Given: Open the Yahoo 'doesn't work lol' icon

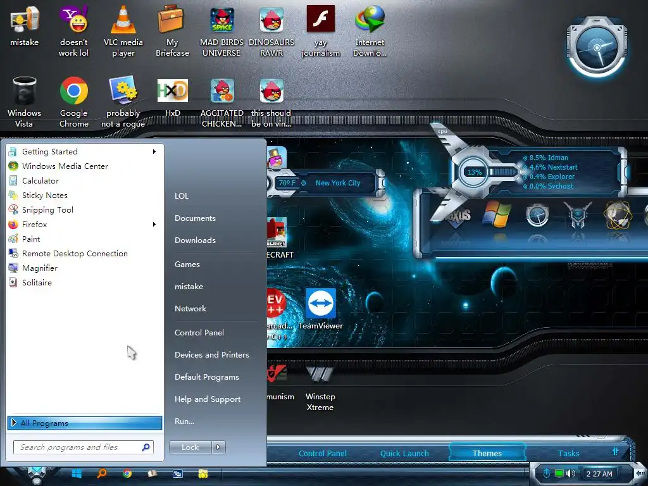Looking at the screenshot, I should coord(73,20).
